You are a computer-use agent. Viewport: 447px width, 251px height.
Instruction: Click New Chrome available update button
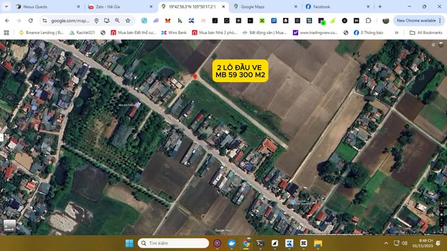416,20
